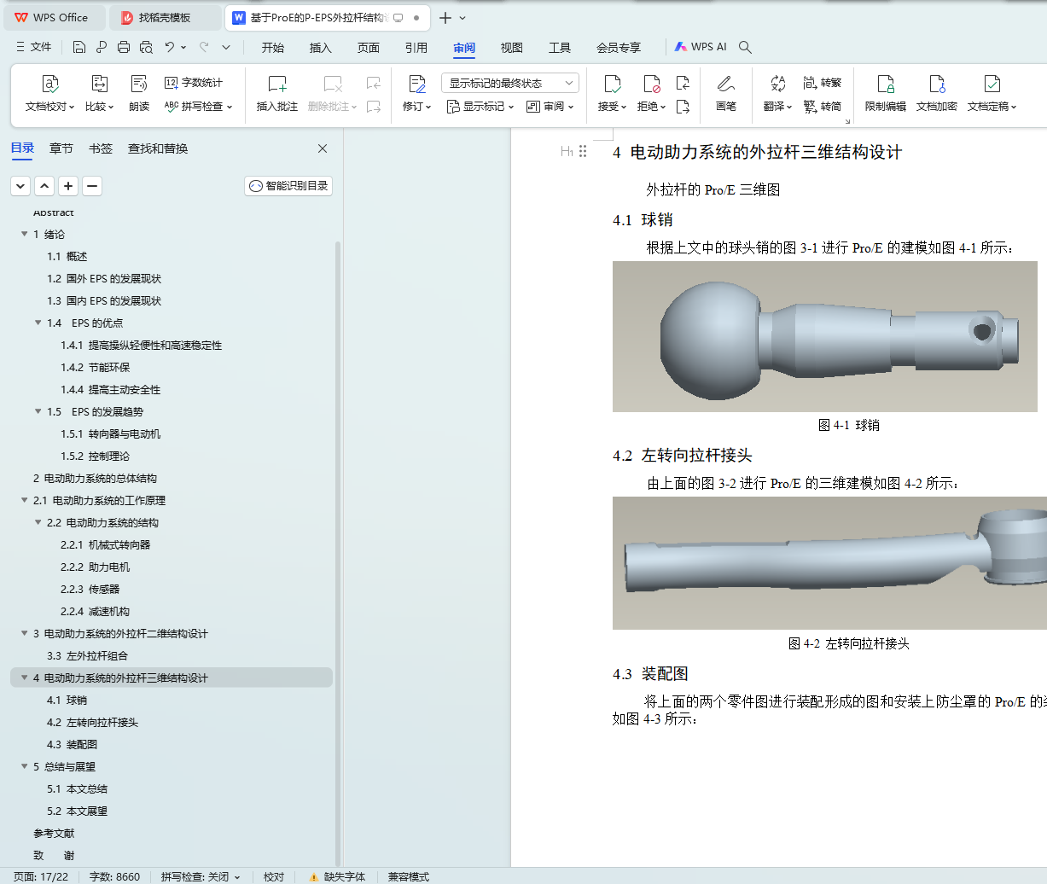Collapse the 3 外拉杆二维结构设计 node
Screen dimensions: 1047x884
coord(25,633)
